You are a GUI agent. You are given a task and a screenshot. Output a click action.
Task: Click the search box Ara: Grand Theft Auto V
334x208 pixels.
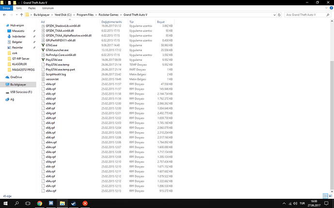[307, 15]
